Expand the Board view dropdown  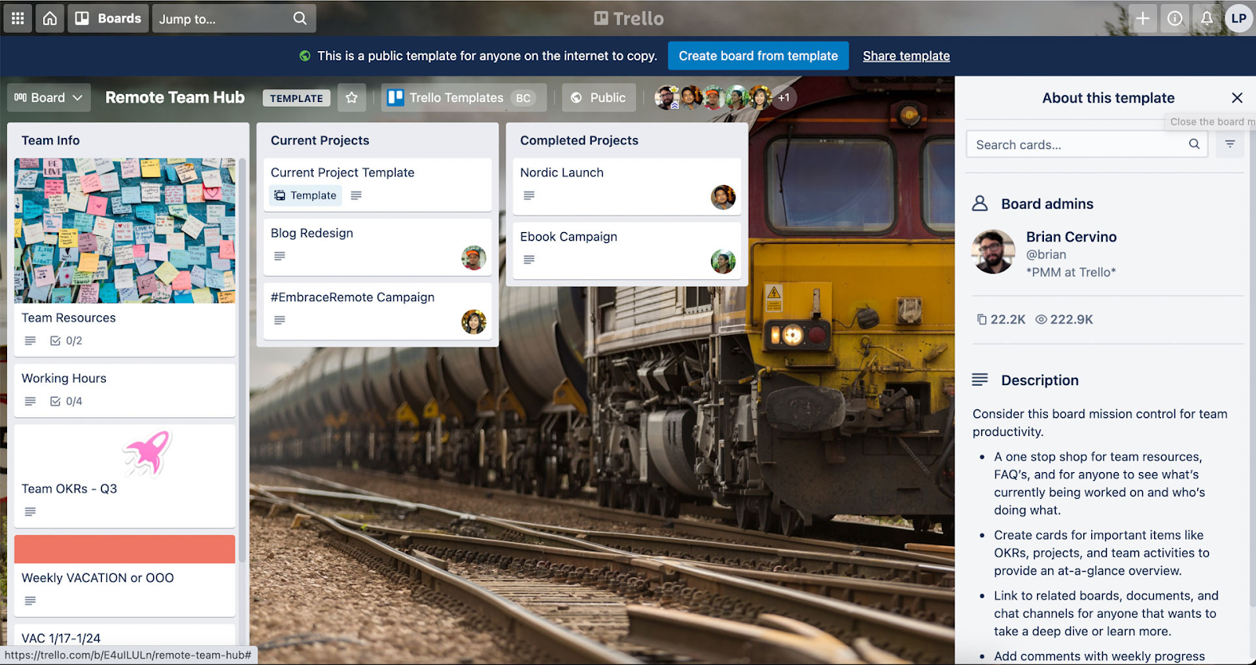pyautogui.click(x=49, y=97)
